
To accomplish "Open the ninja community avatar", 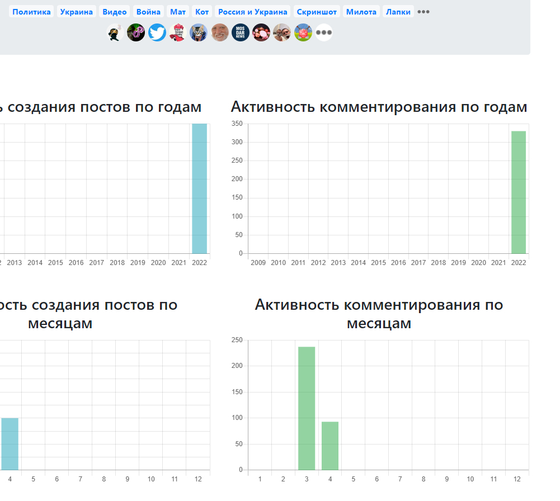I will [x=115, y=32].
